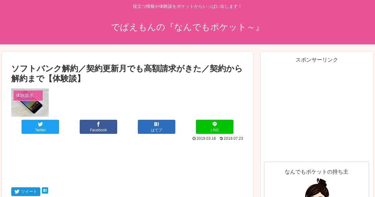Click the updated date 2019.07.23

(x=233, y=139)
